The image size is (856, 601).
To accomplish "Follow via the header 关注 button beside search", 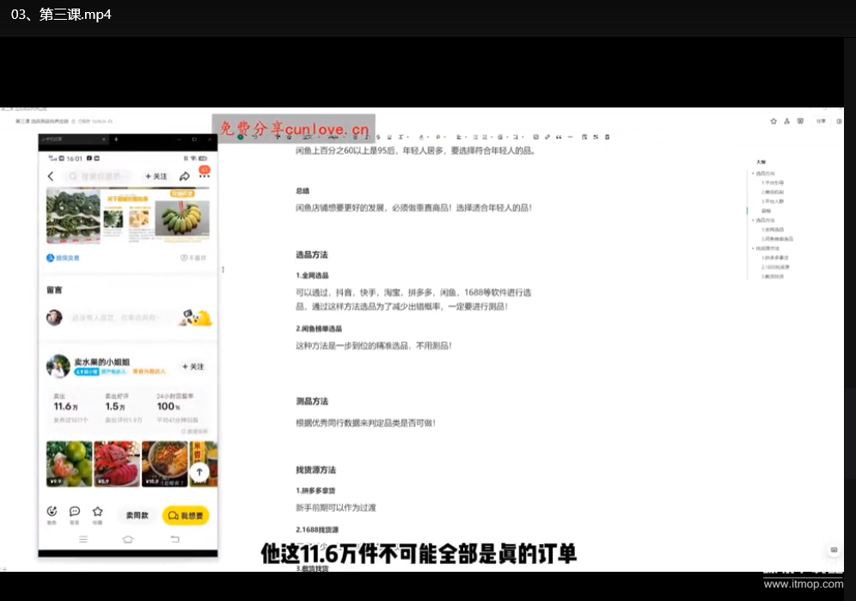I will point(156,176).
